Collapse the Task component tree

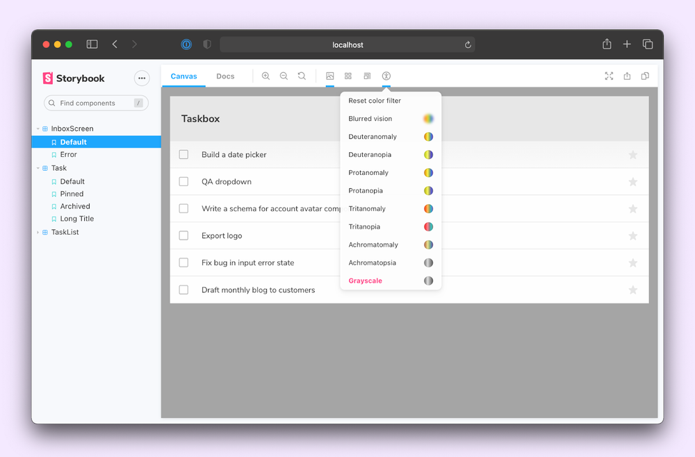coord(39,167)
